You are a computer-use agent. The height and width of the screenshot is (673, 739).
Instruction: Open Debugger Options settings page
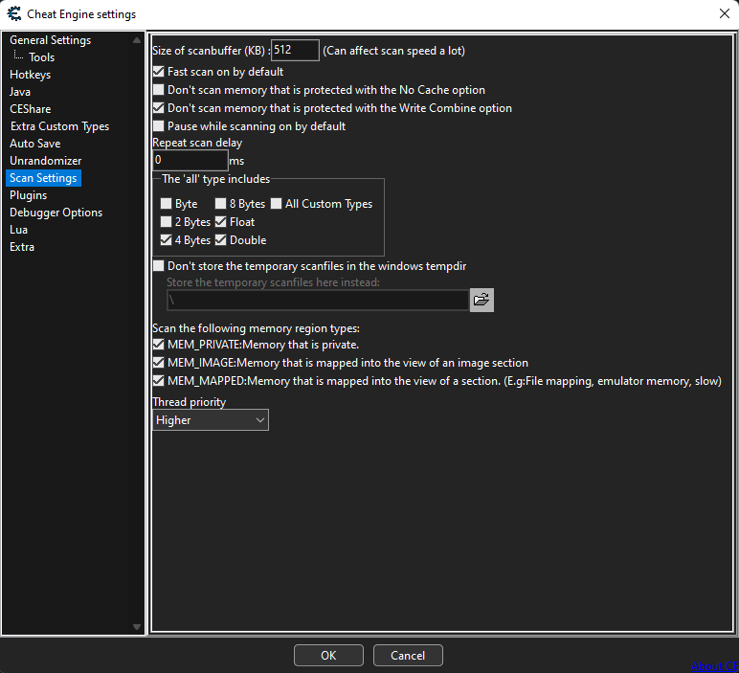(56, 213)
